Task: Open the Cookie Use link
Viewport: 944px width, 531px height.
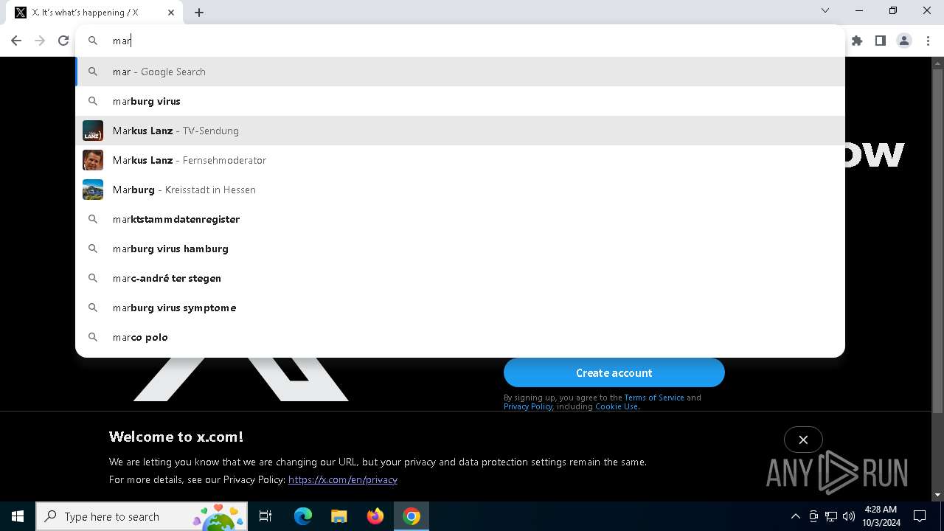Action: coord(617,406)
